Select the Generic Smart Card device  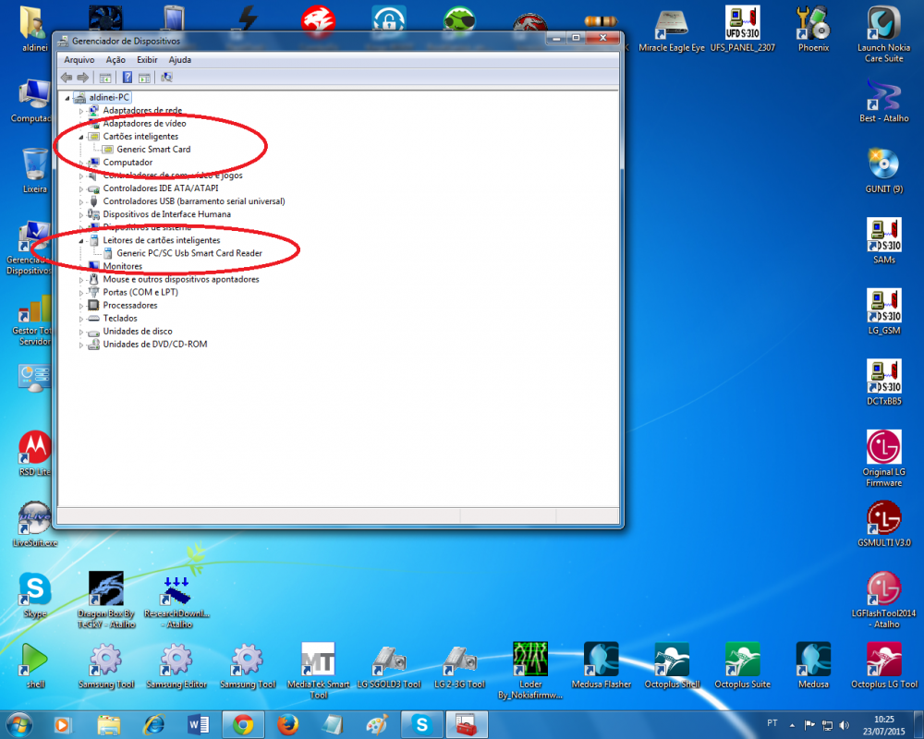tap(153, 150)
